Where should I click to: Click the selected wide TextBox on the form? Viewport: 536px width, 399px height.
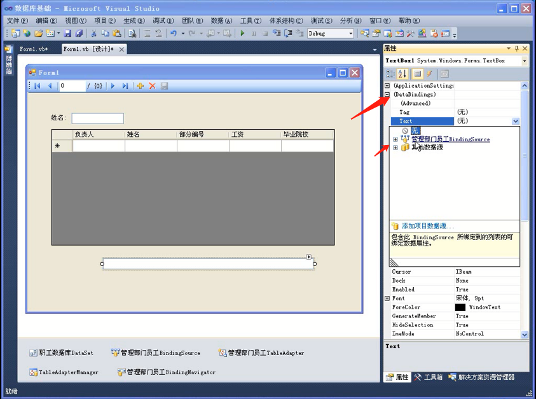pyautogui.click(x=208, y=264)
